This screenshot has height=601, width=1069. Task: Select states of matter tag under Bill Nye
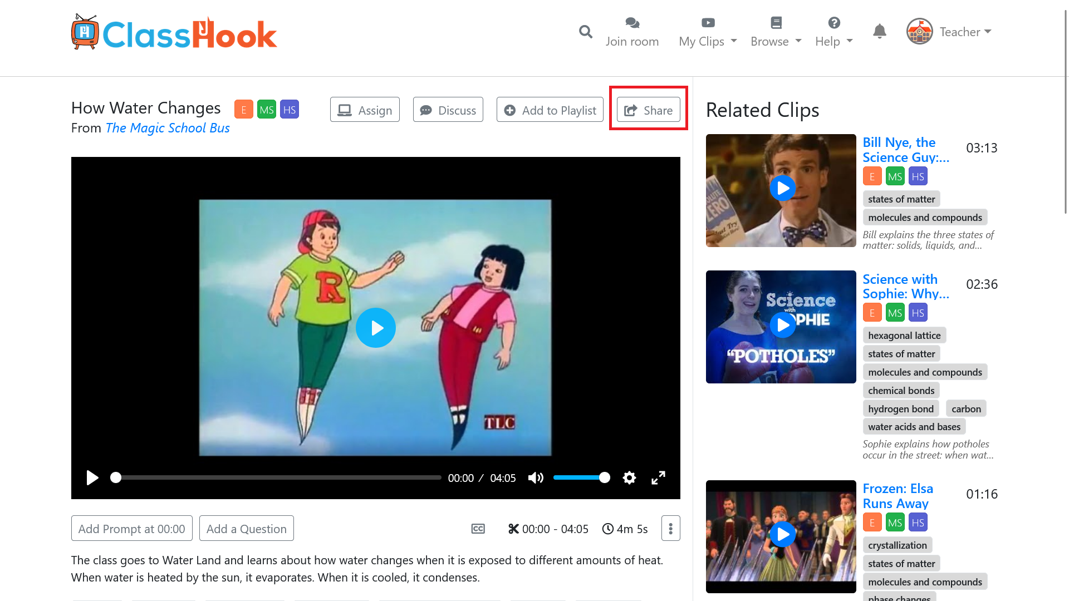[901, 199]
